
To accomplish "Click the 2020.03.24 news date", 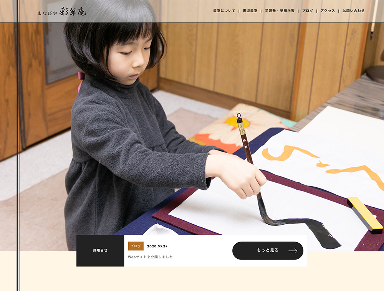I will [157, 246].
